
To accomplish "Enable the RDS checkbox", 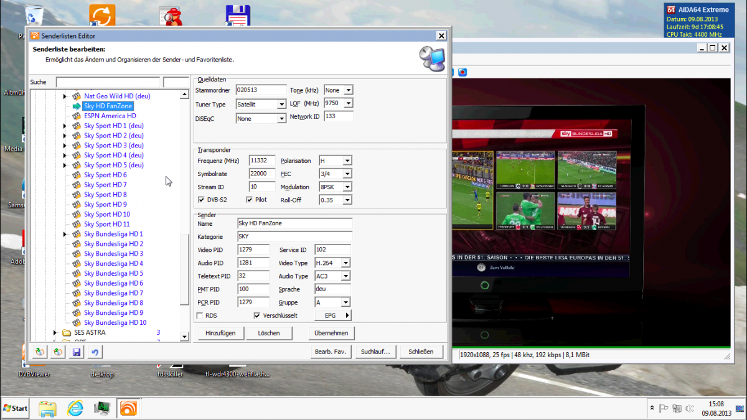I will coord(200,315).
